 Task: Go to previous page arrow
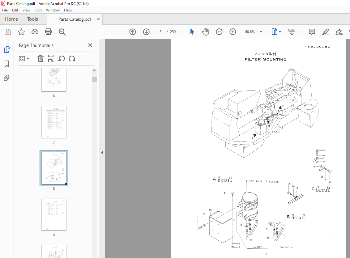[133, 32]
